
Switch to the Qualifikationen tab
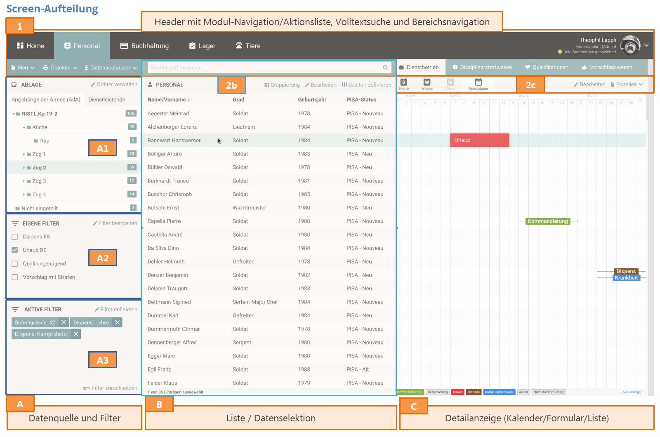(546, 67)
